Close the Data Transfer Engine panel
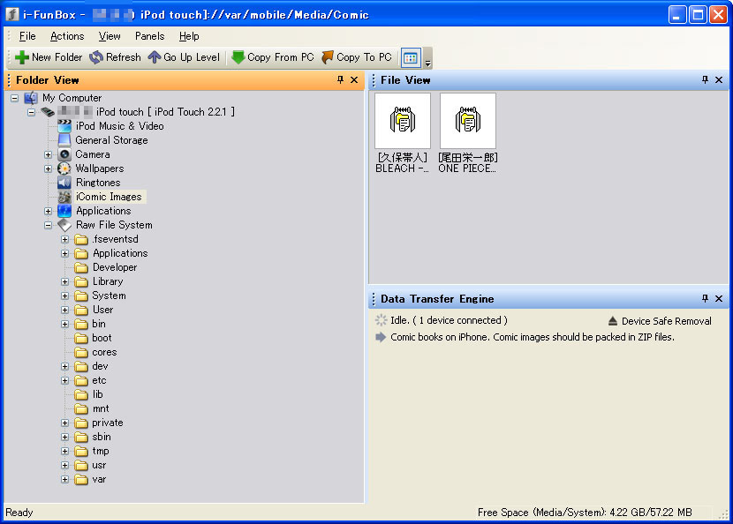This screenshot has height=524, width=733. coord(719,298)
